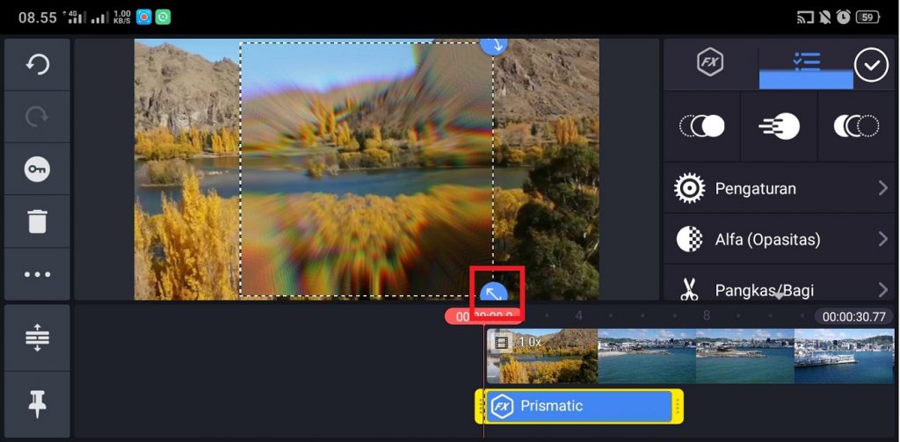This screenshot has height=442, width=900.
Task: Tap the gear icon beside Pengaturan
Action: [x=689, y=188]
